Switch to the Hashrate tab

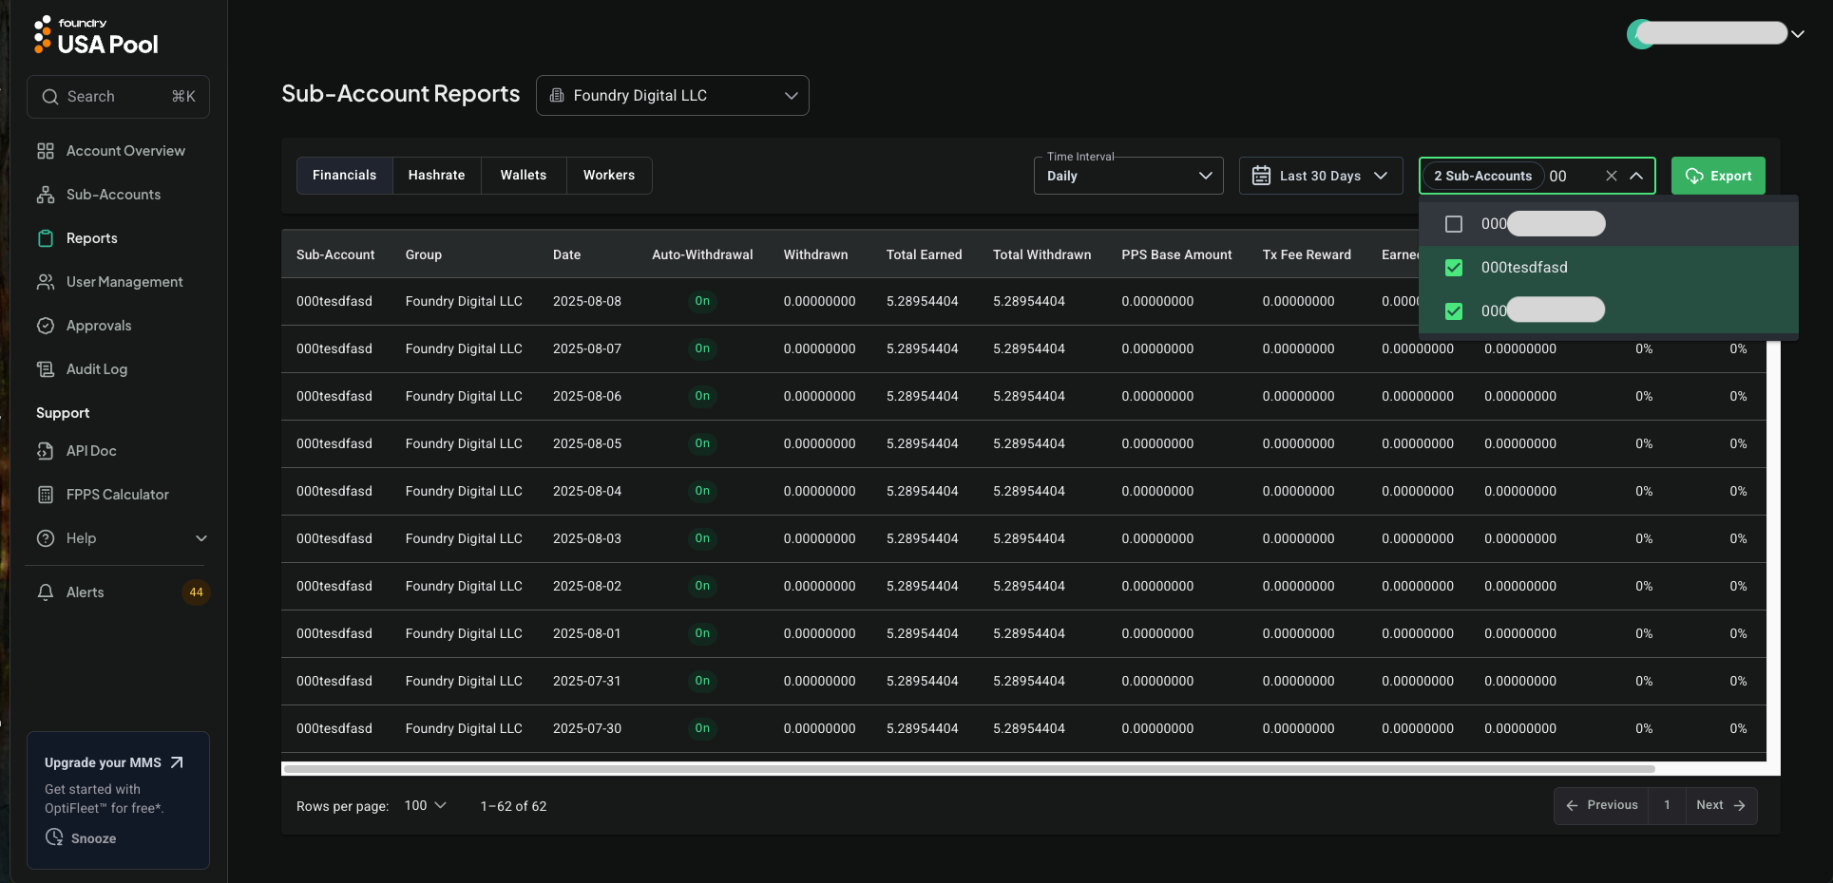[x=436, y=176]
